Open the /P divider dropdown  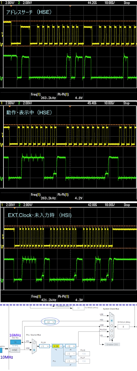click(x=70, y=361)
